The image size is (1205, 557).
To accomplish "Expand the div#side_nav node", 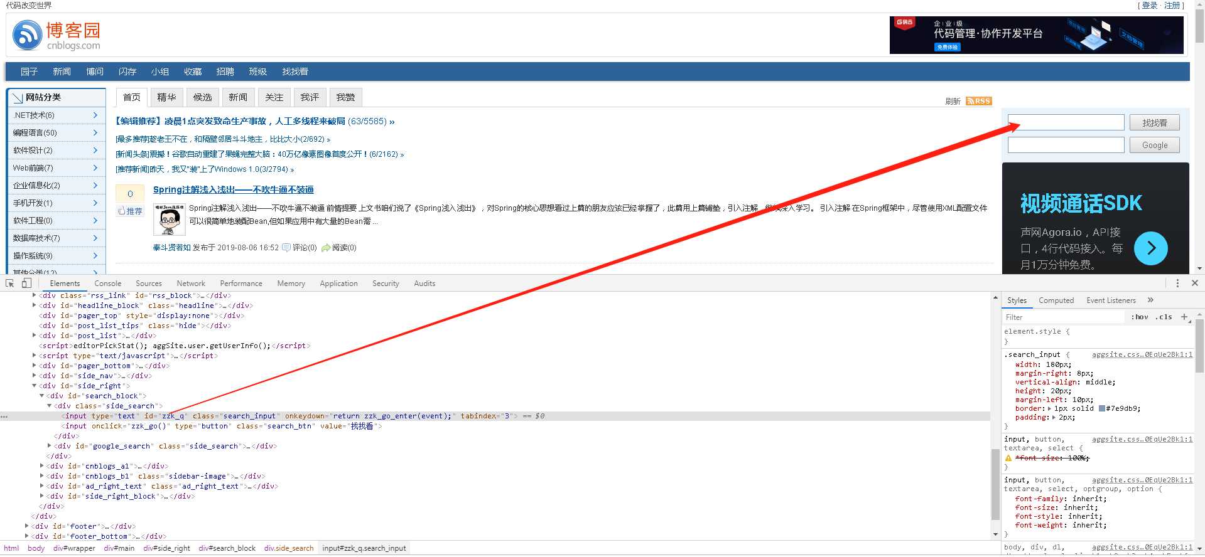I will click(35, 376).
